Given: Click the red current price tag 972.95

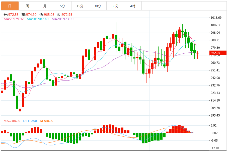Looking at the screenshot, I should (218, 53).
